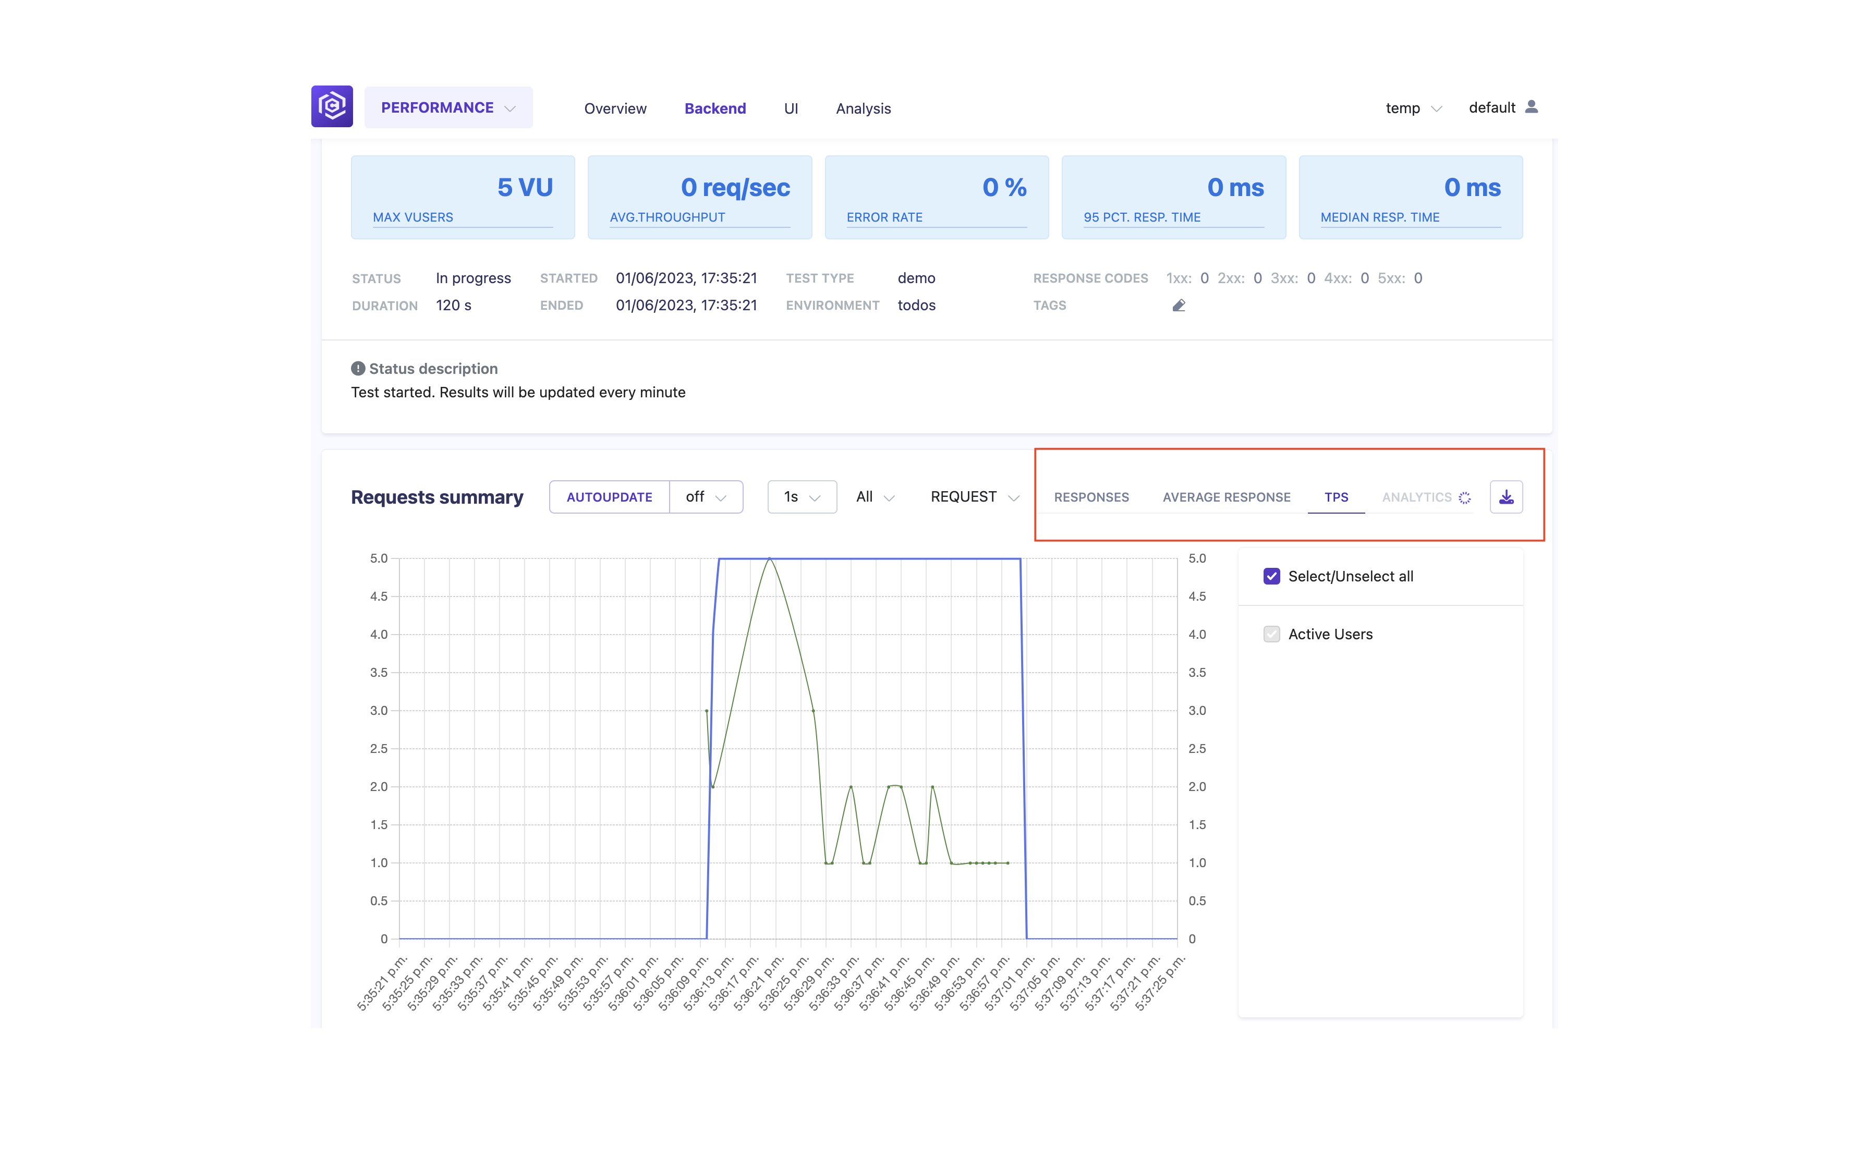Open the 1s aggregation dropdown
This screenshot has width=1869, height=1168.
point(802,497)
